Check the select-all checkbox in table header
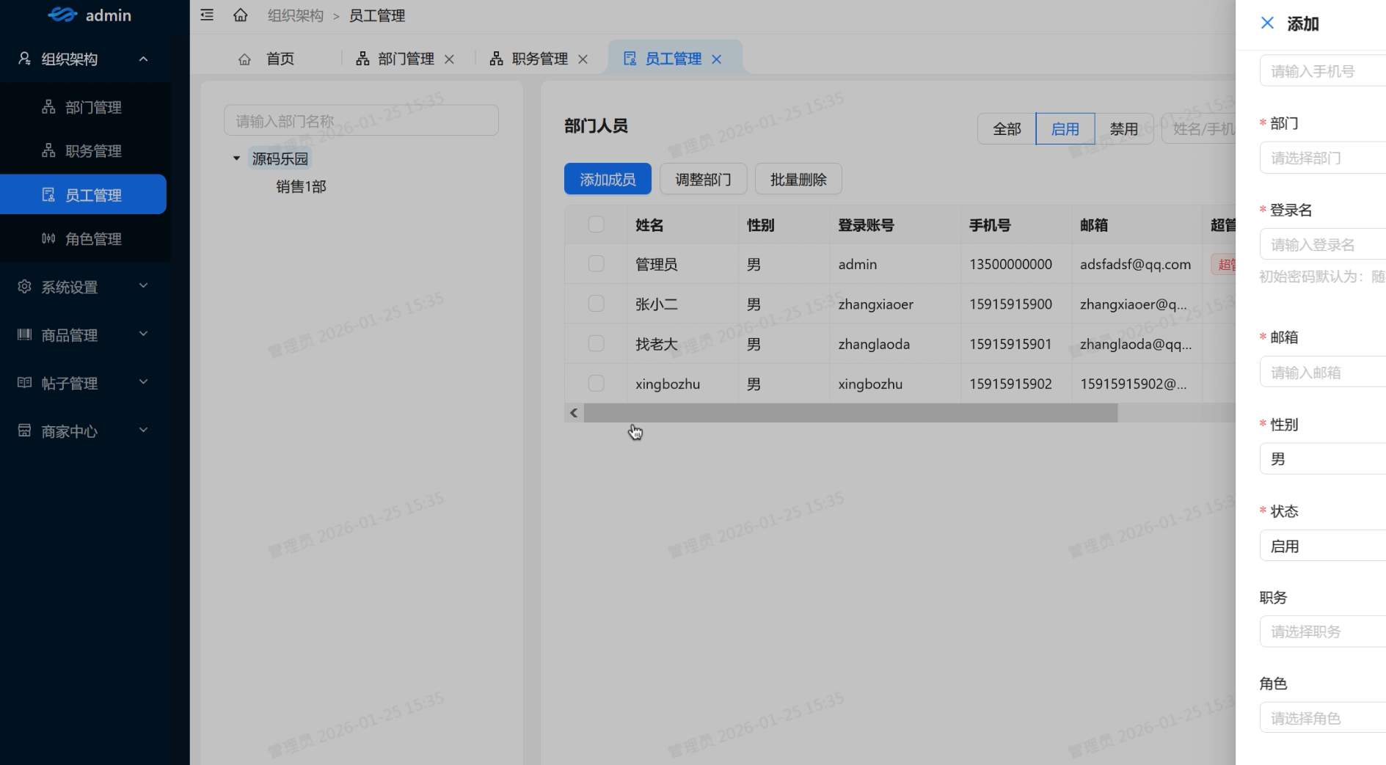Image resolution: width=1386 pixels, height=765 pixels. (x=596, y=224)
